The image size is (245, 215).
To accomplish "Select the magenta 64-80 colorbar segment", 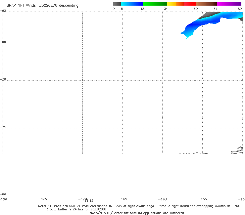I will (229, 4).
